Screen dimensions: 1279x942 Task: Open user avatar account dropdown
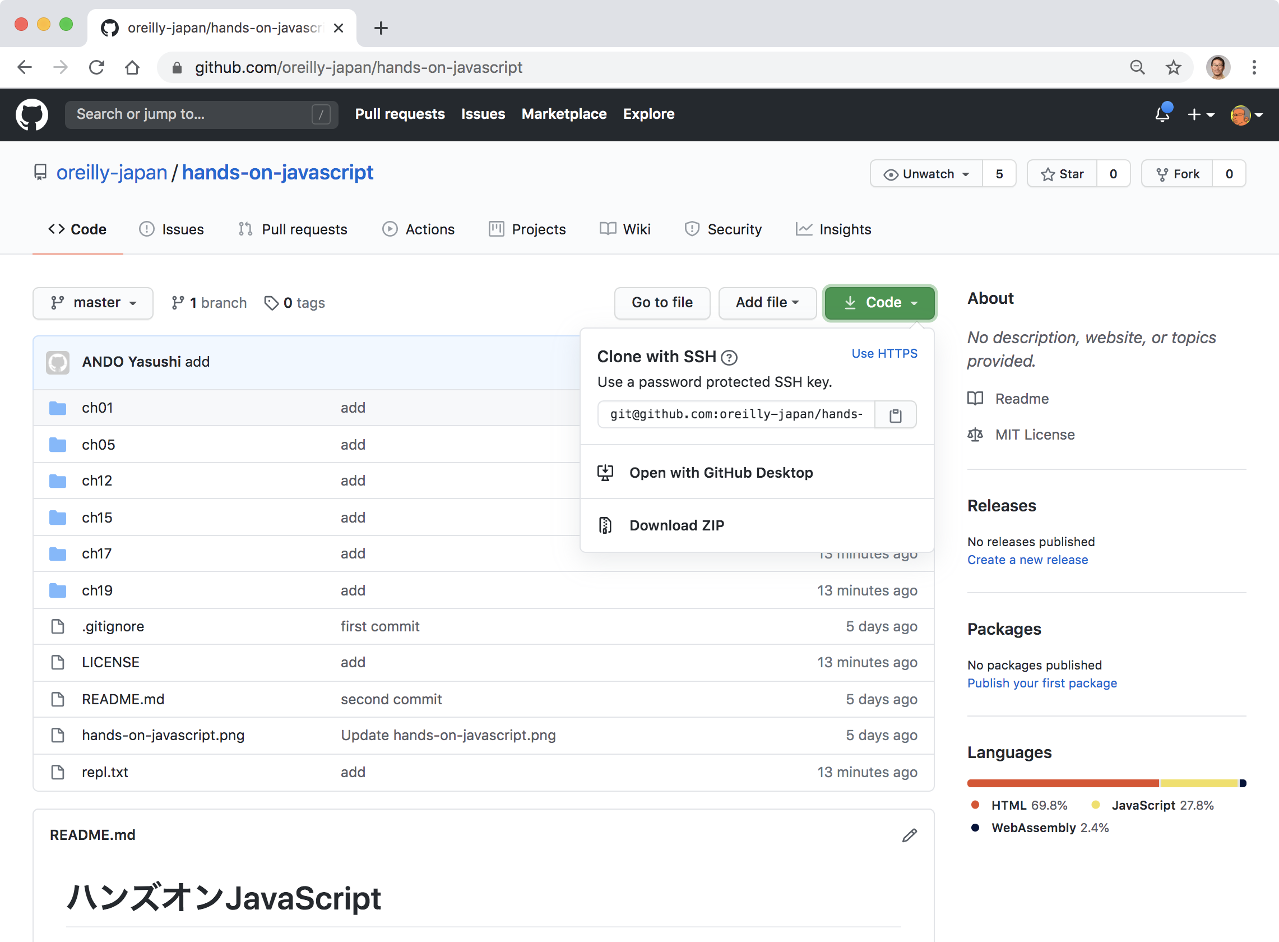pos(1246,114)
